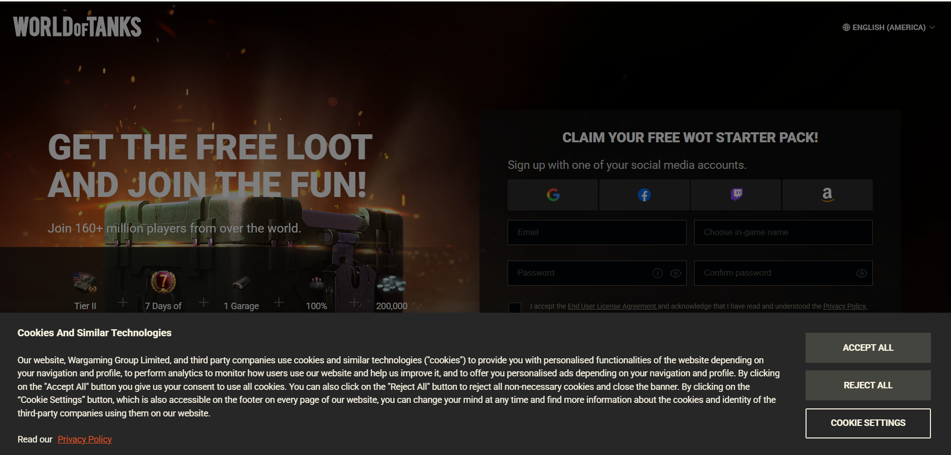Click the 7 Days premium badge icon

(164, 282)
